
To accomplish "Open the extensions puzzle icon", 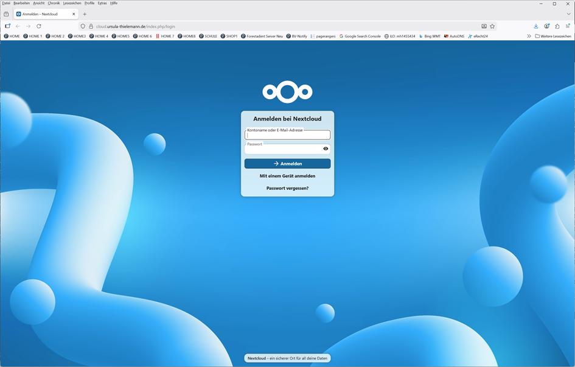I will tap(557, 26).
